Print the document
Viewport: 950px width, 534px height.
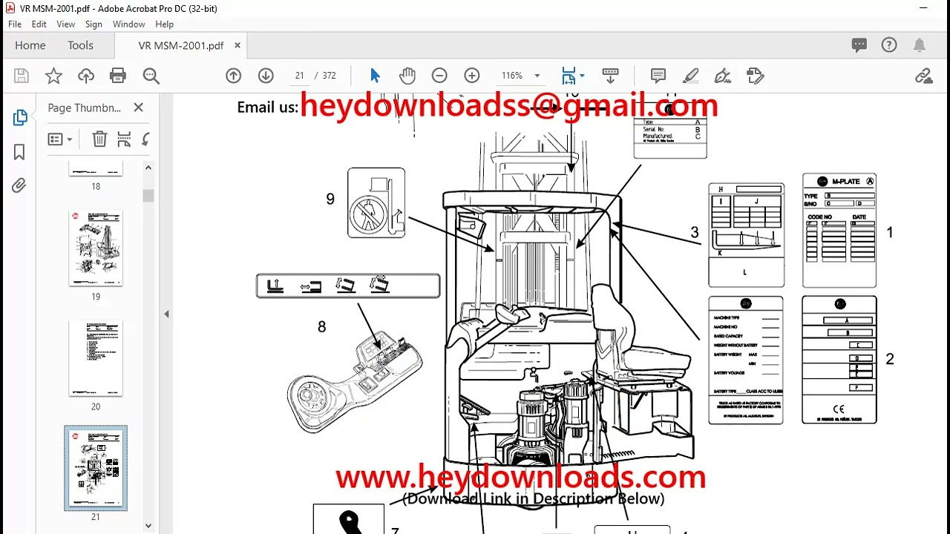click(x=118, y=76)
